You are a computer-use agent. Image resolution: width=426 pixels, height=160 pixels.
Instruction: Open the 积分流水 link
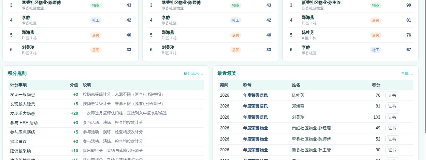(x=193, y=74)
